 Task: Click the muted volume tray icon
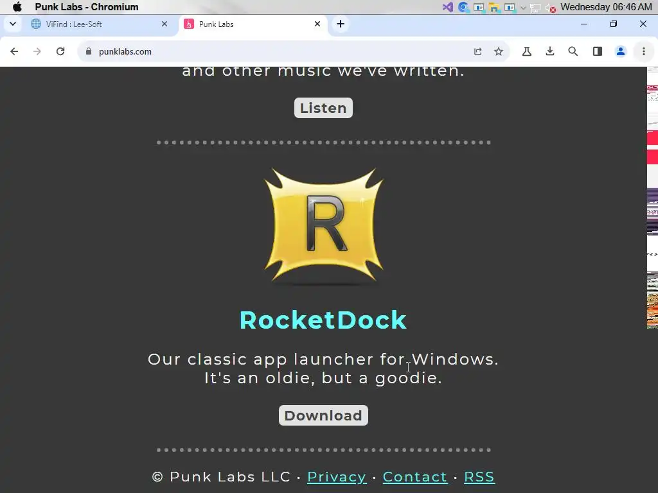(551, 8)
